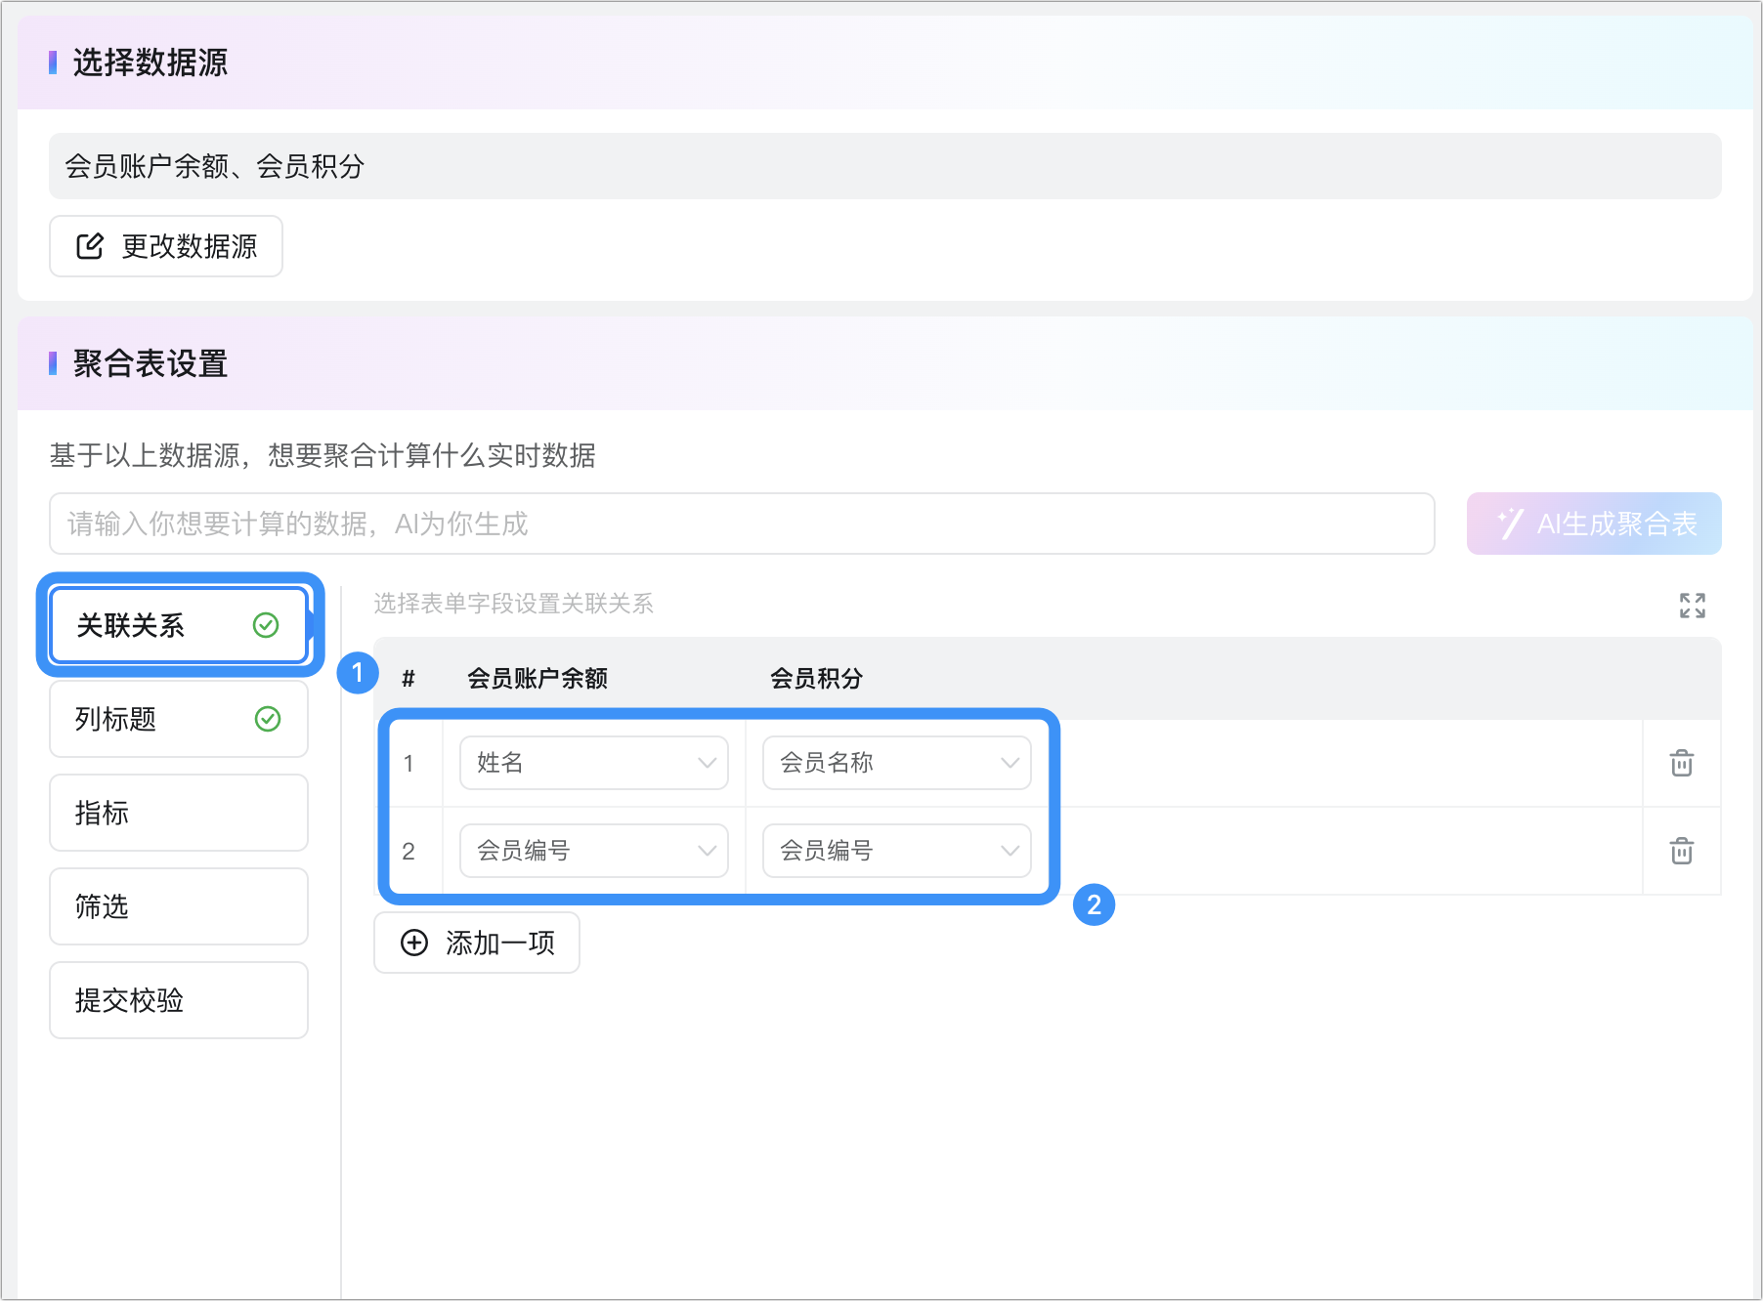Click the 会员积分 column header
The height and width of the screenshot is (1301, 1763).
pyautogui.click(x=817, y=678)
